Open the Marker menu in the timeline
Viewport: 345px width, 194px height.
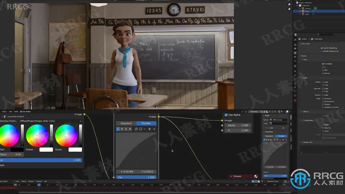(31, 181)
